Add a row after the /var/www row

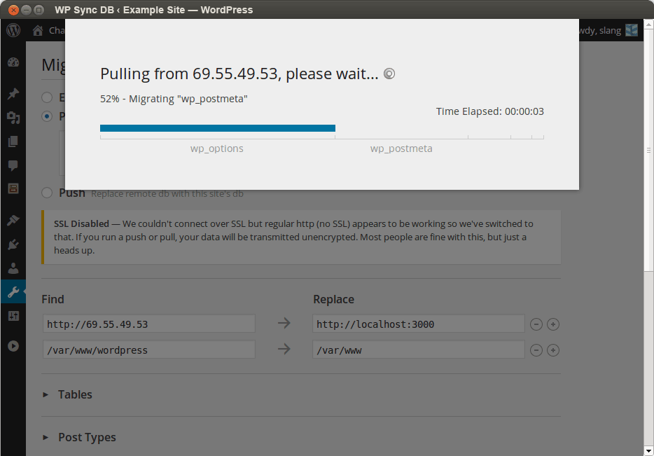(553, 350)
